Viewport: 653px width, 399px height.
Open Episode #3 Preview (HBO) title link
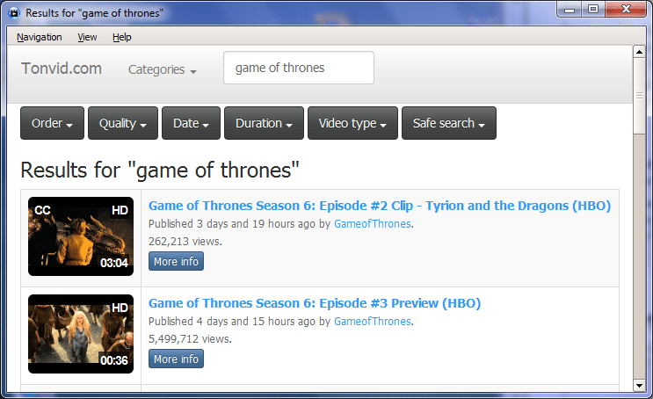tap(315, 303)
